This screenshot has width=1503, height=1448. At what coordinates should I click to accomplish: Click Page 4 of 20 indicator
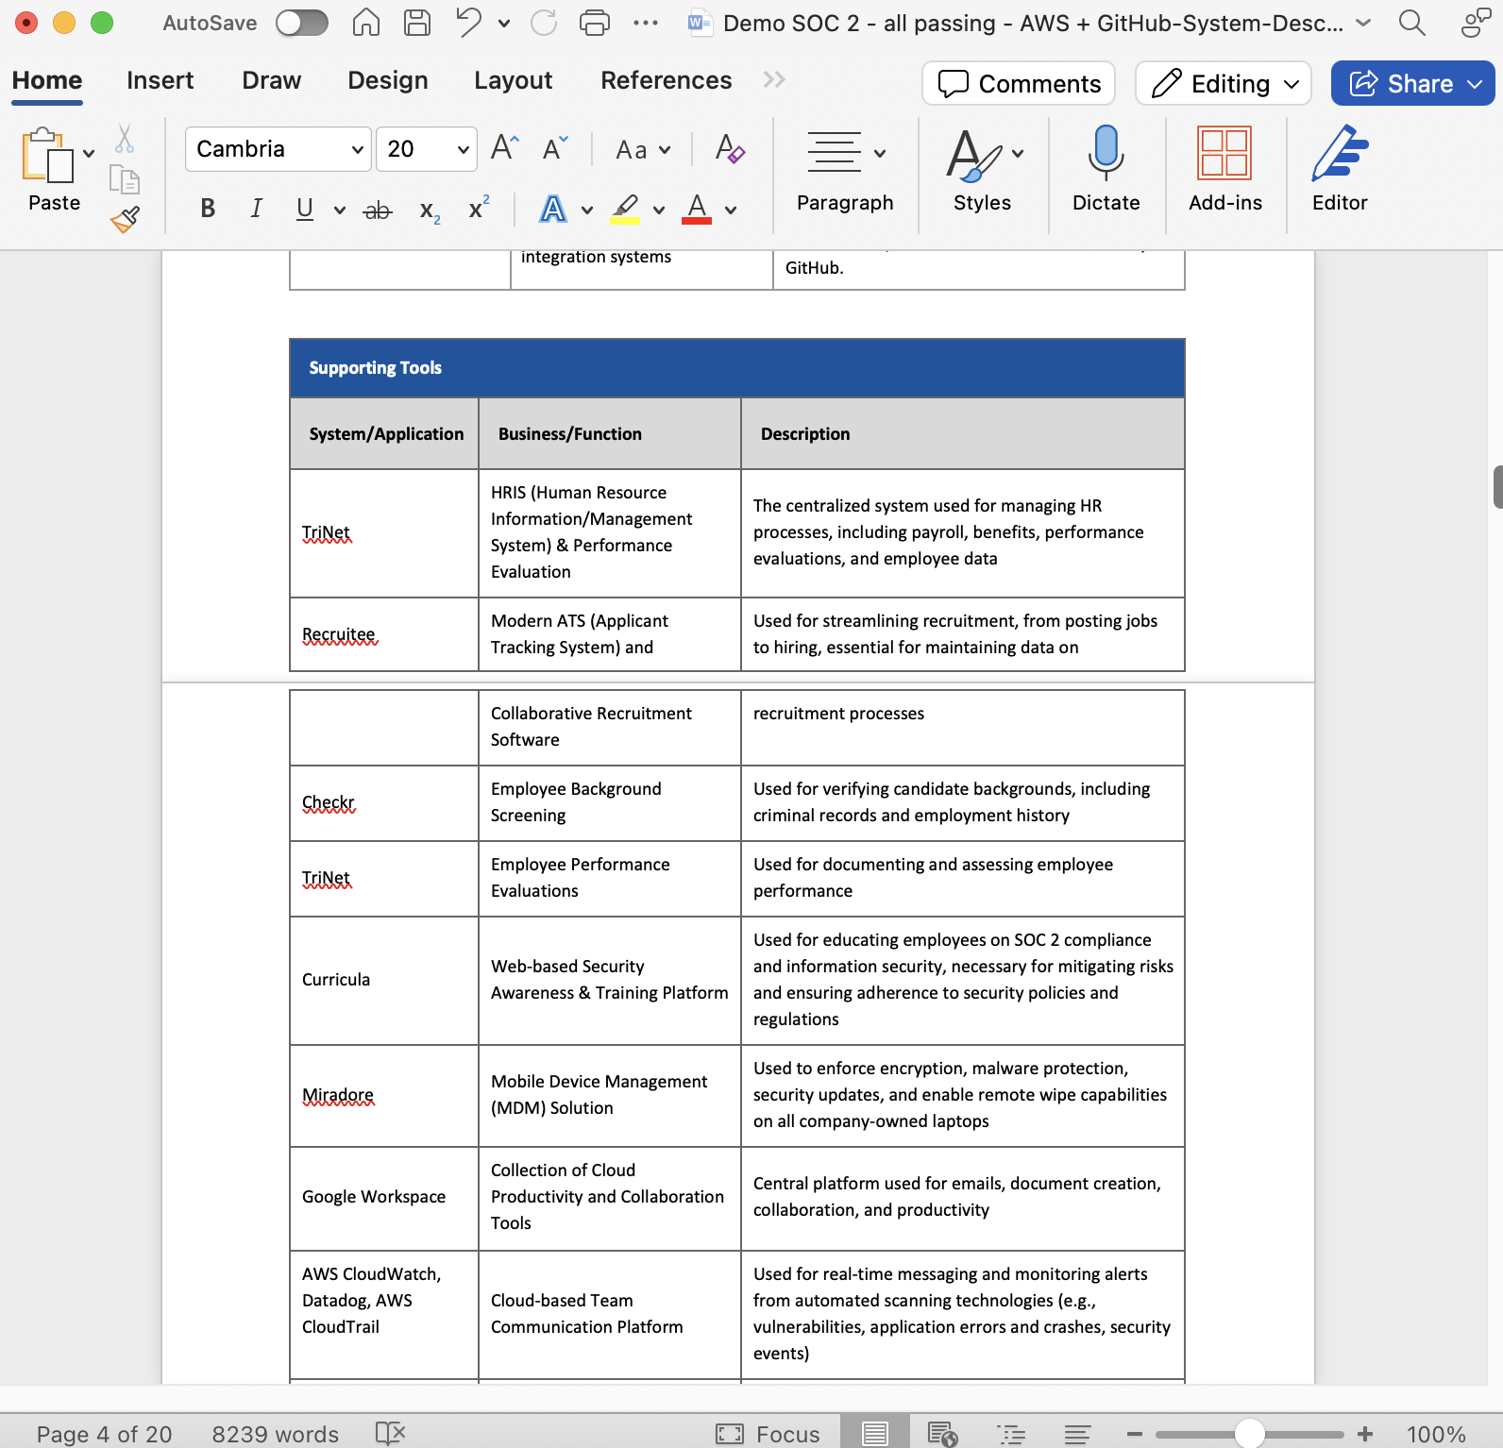[105, 1434]
